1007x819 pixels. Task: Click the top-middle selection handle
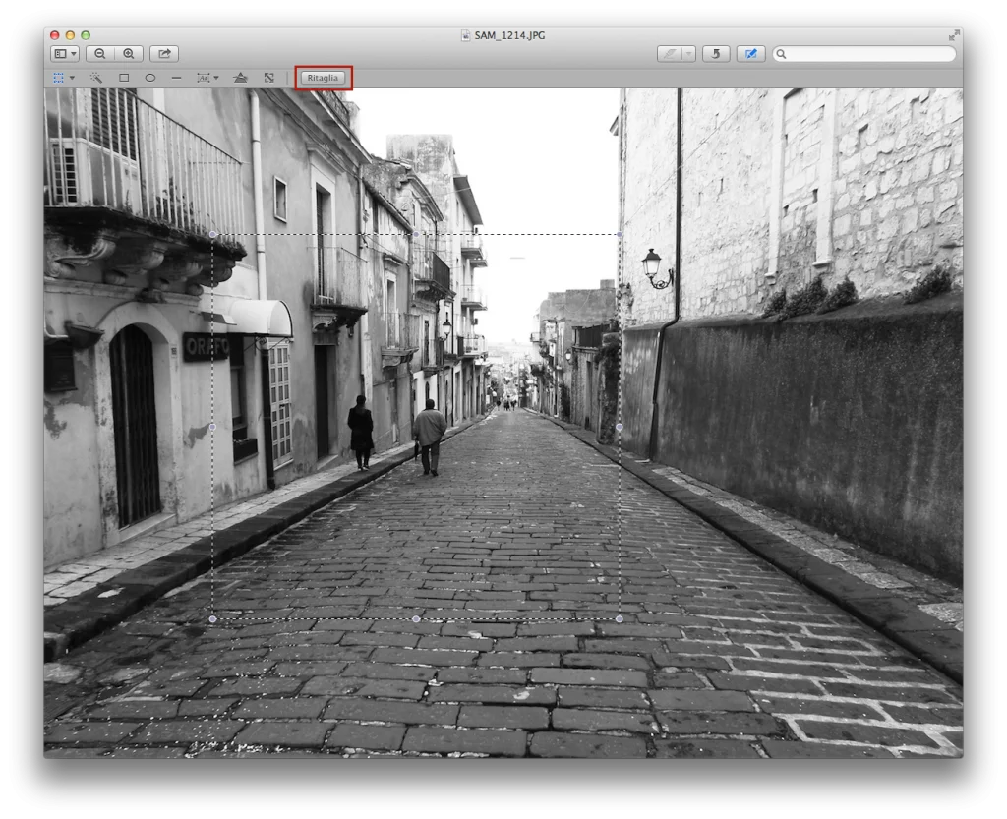pyautogui.click(x=416, y=235)
